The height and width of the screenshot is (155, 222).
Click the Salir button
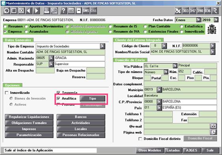point(210,150)
